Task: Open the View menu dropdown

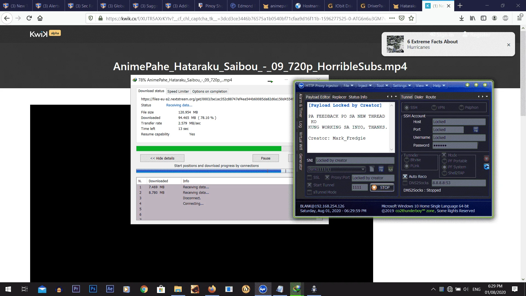Action: coord(422,86)
